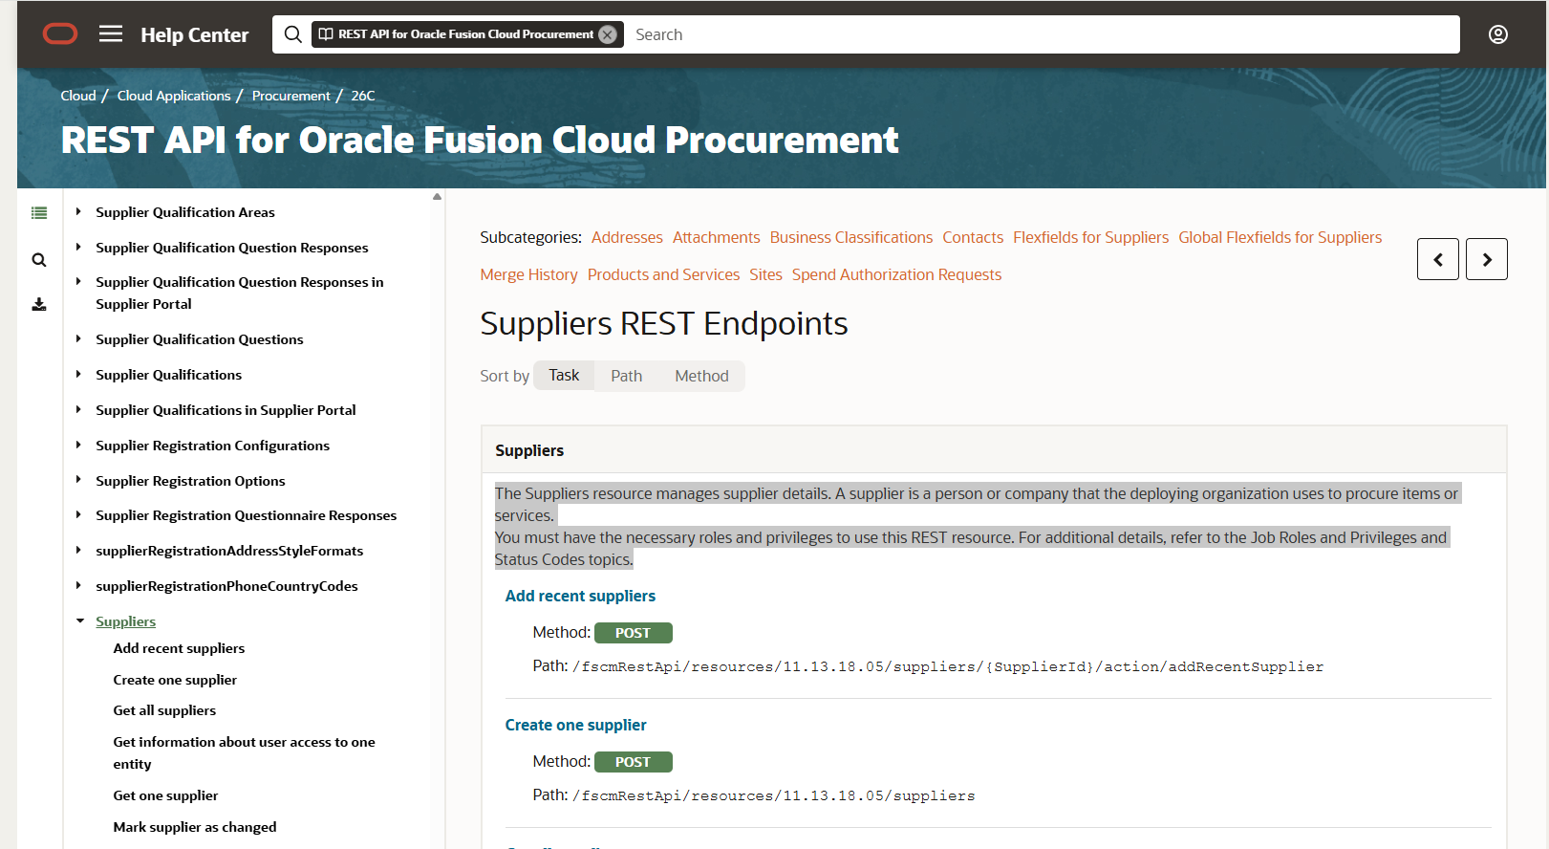Show the table of contents icon
Image resolution: width=1549 pixels, height=849 pixels.
click(x=39, y=213)
